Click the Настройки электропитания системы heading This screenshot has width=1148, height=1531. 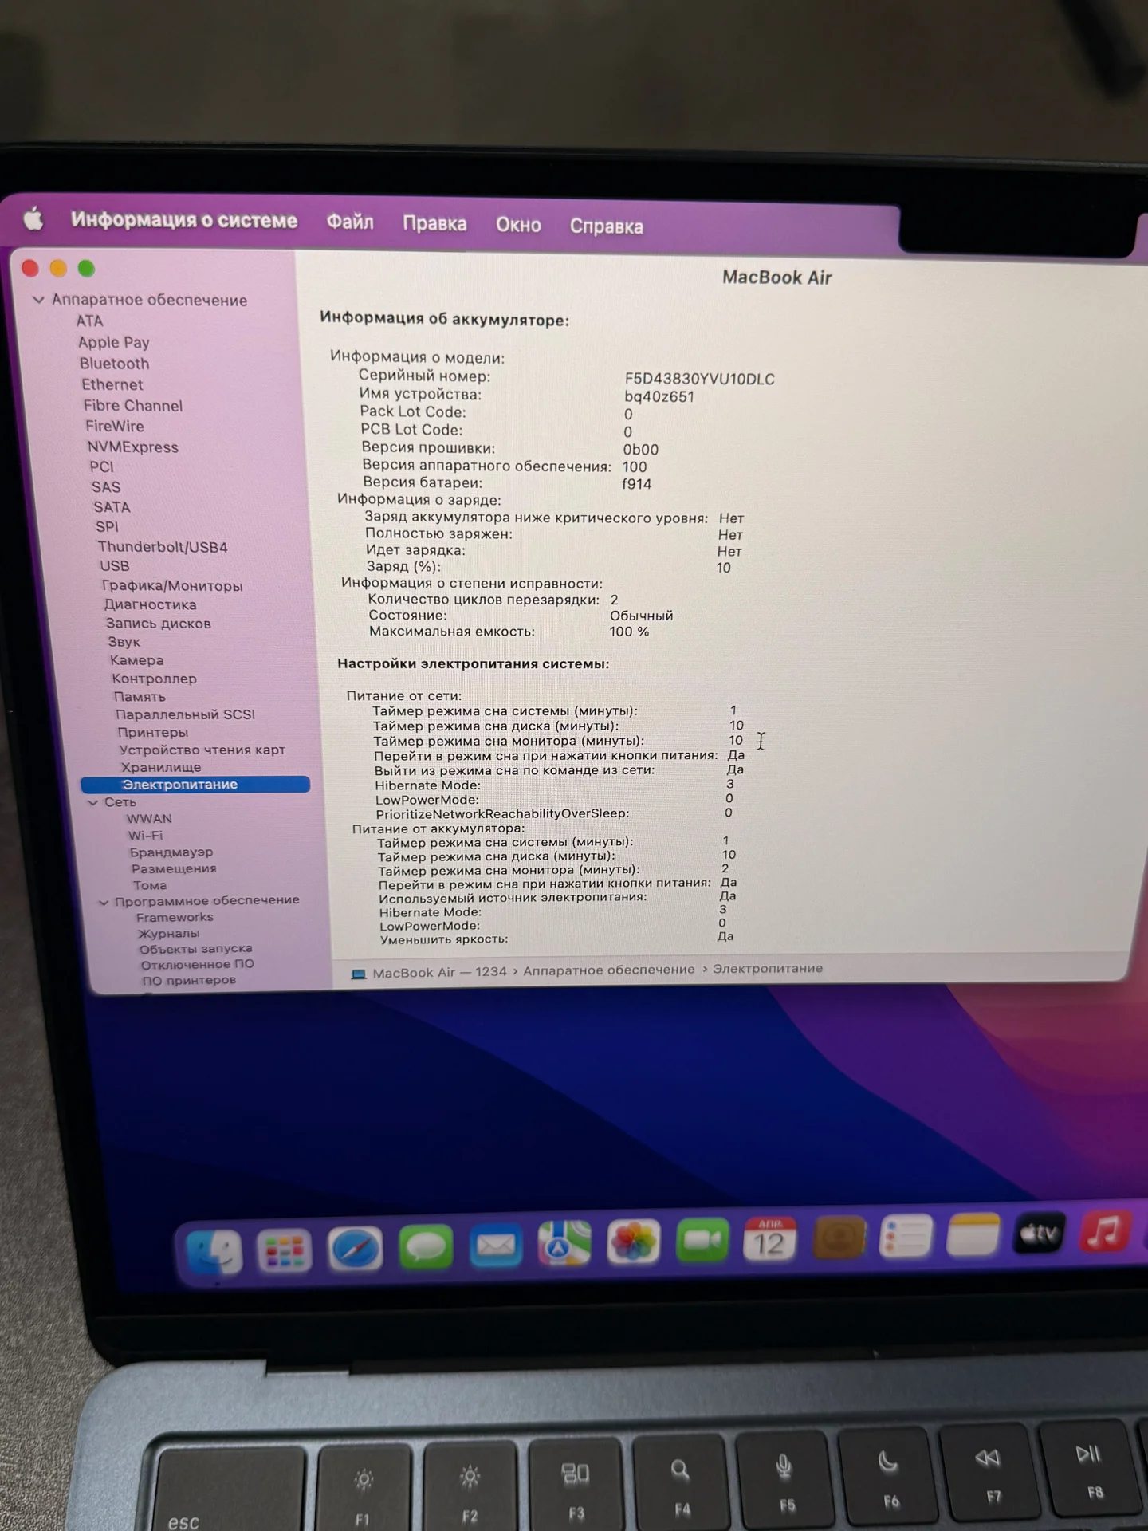[474, 663]
